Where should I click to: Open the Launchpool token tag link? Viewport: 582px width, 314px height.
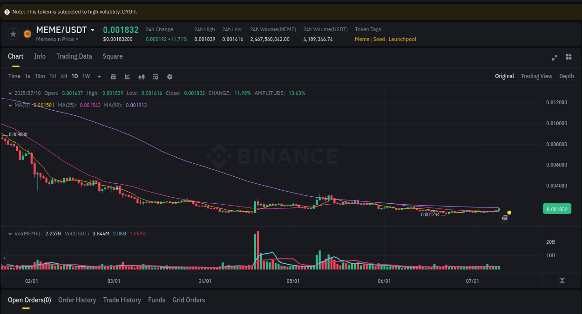[x=402, y=39]
